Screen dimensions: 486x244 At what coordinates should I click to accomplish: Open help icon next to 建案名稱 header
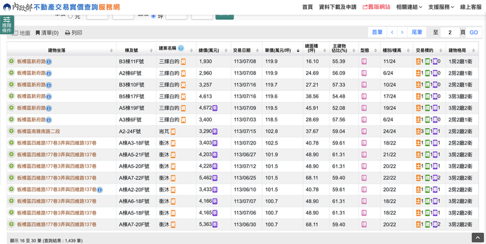[x=181, y=49]
